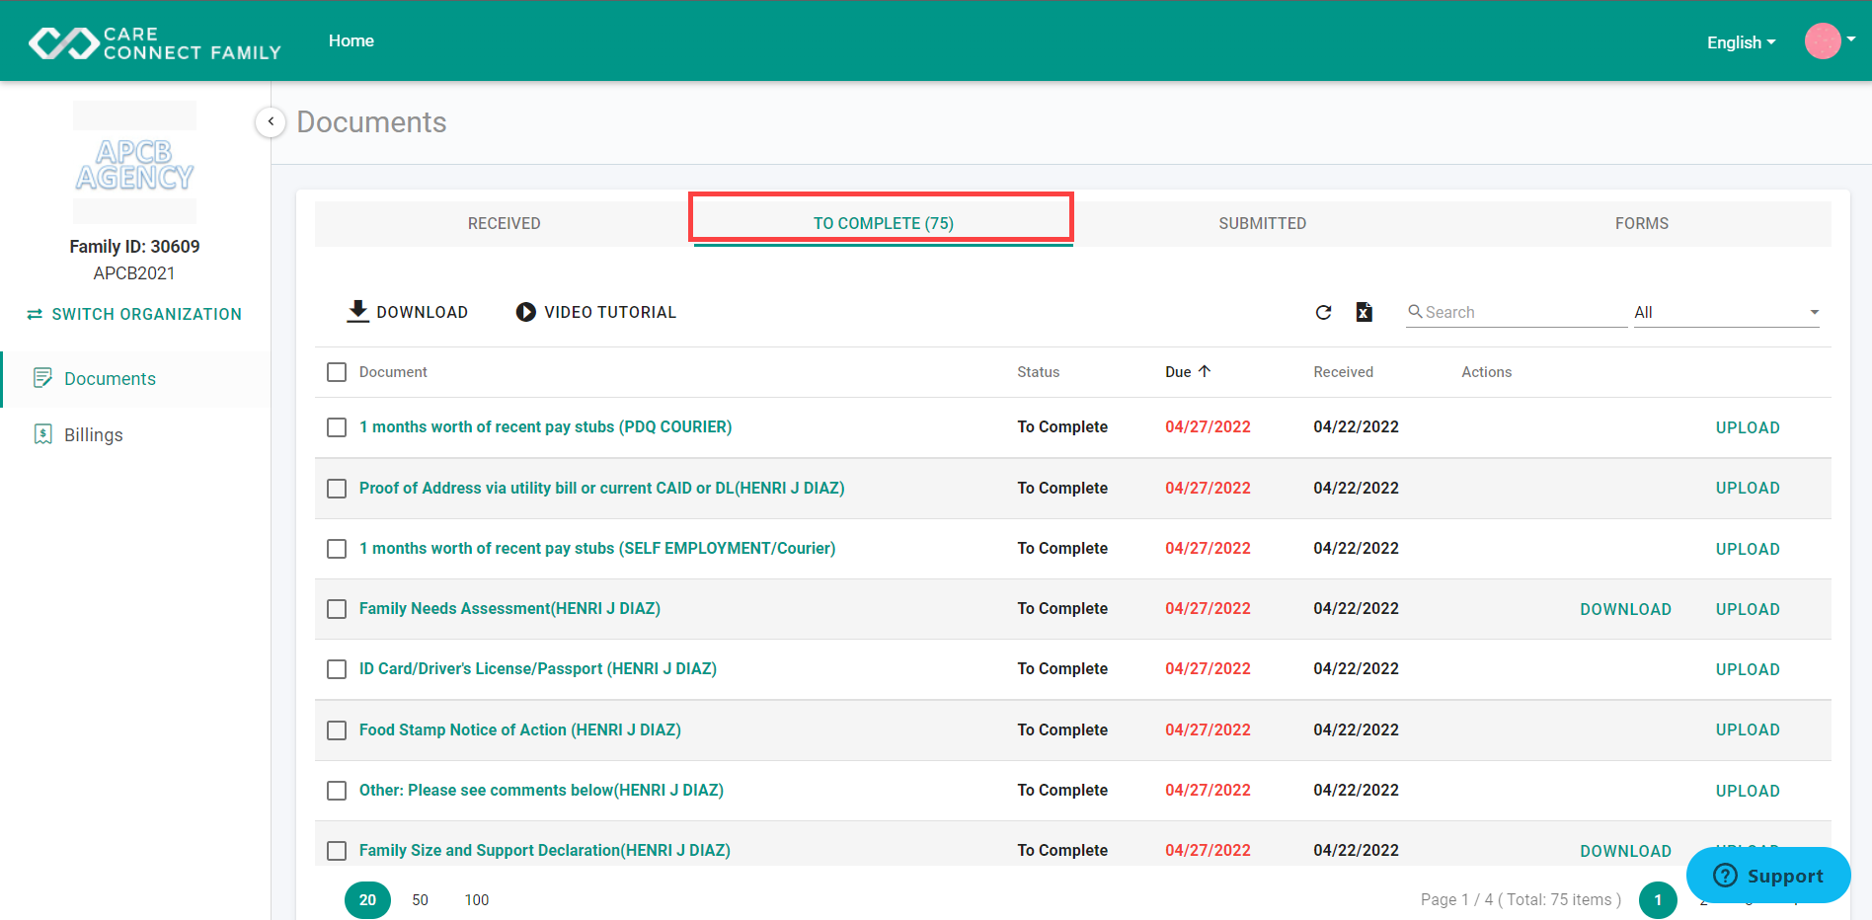Screen dimensions: 1872x920
Task: Click the magnifier icon in the search box
Action: click(1415, 311)
